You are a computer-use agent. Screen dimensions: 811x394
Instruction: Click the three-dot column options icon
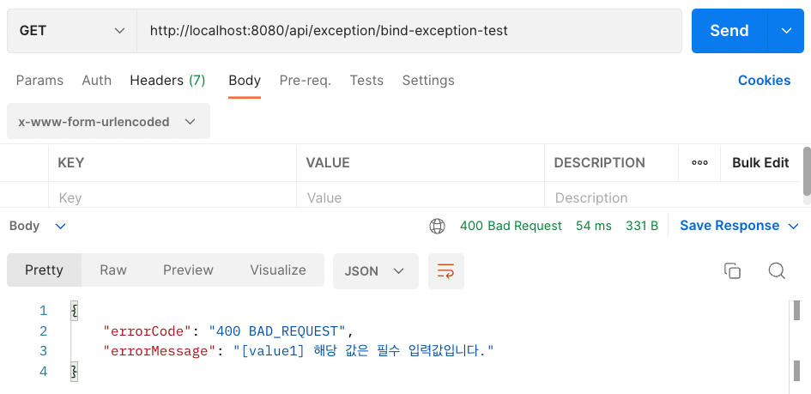click(699, 163)
